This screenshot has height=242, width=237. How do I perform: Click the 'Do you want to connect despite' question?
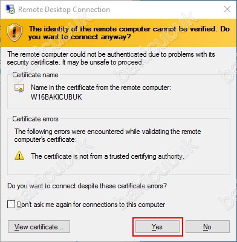(87, 186)
